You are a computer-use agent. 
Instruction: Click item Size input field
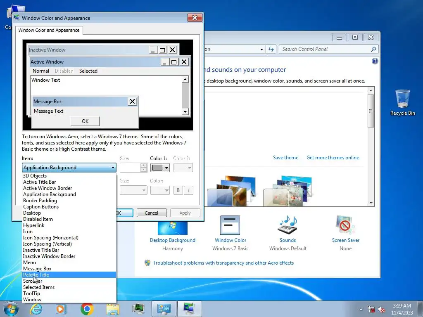(130, 168)
